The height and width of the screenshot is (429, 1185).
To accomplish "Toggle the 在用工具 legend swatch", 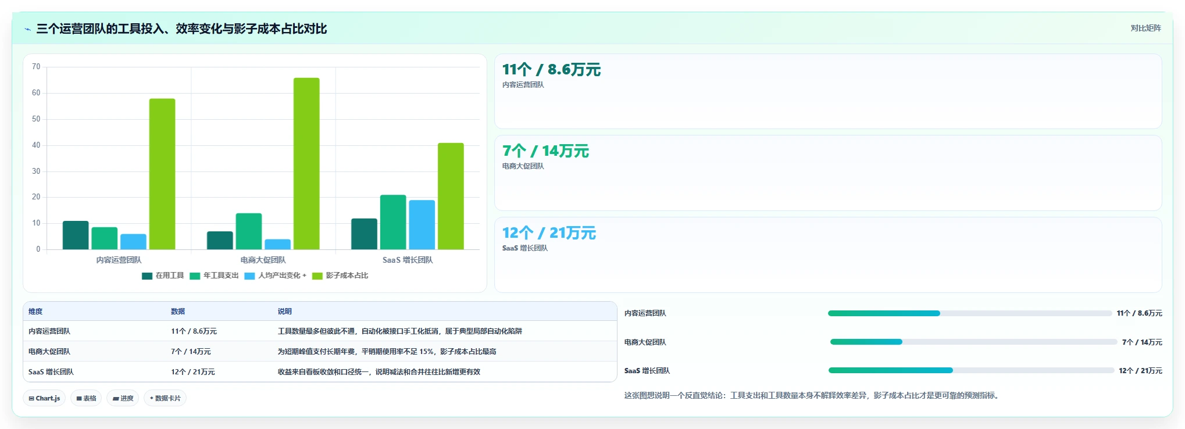I will point(147,276).
